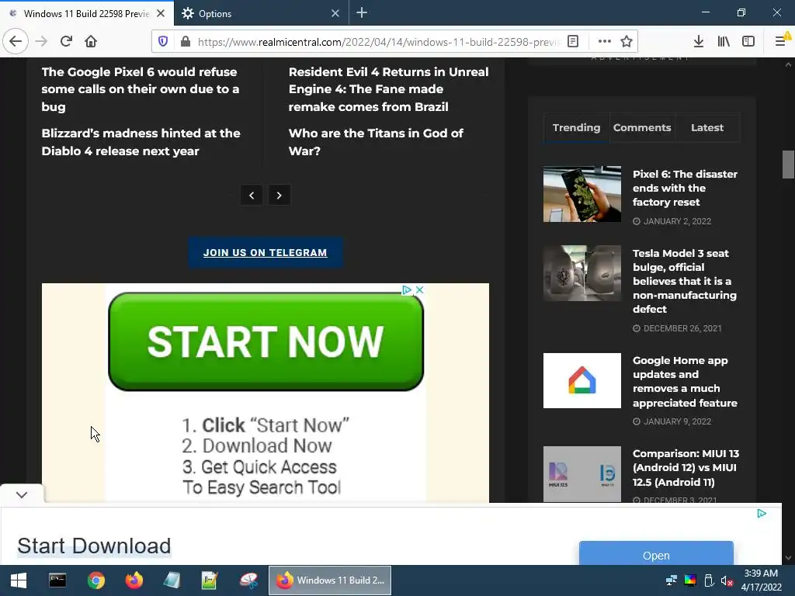Launch Firefox pinned taskbar icon
The width and height of the screenshot is (795, 596).
(134, 580)
